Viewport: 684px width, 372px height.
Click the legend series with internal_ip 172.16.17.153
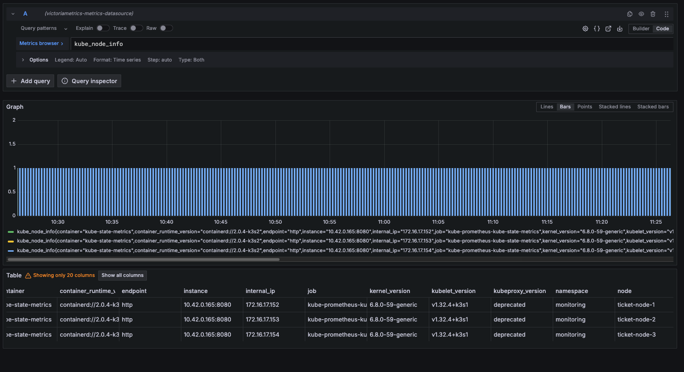click(345, 241)
